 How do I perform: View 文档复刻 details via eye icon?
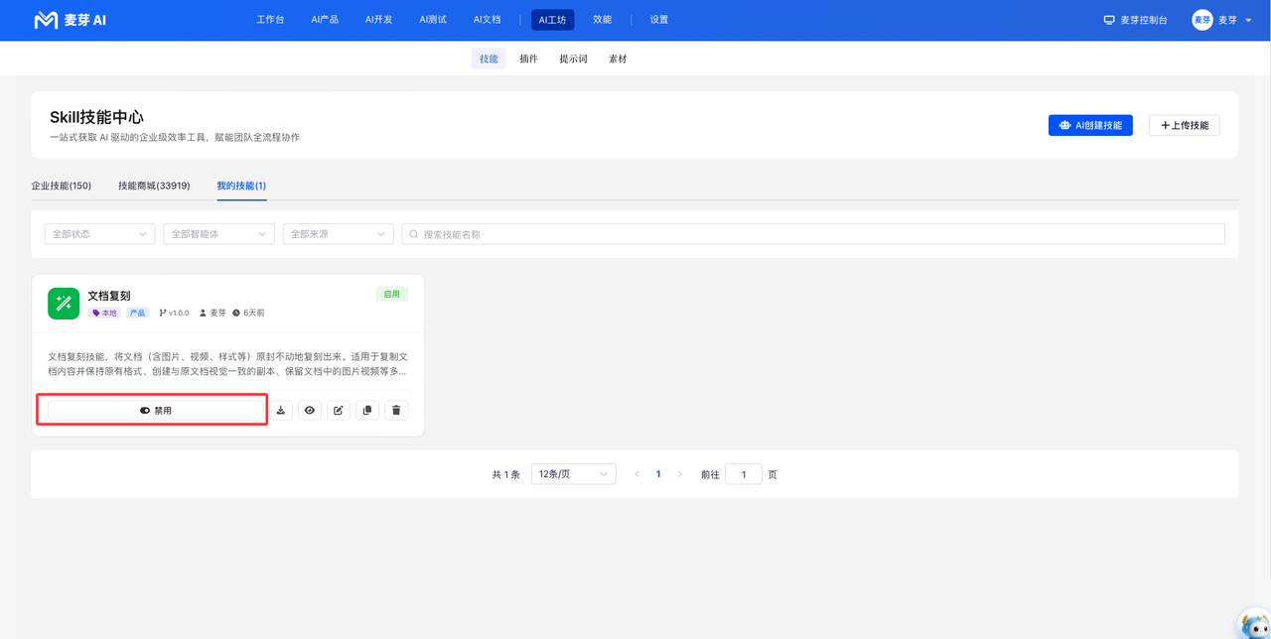pyautogui.click(x=310, y=410)
